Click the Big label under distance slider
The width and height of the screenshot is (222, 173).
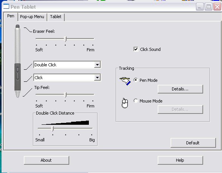click(92, 140)
